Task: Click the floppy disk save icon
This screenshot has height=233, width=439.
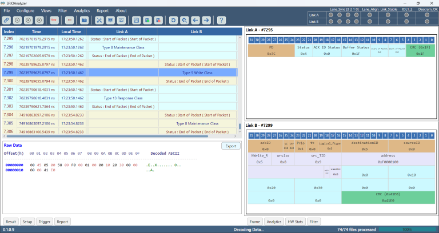Action: point(137,20)
